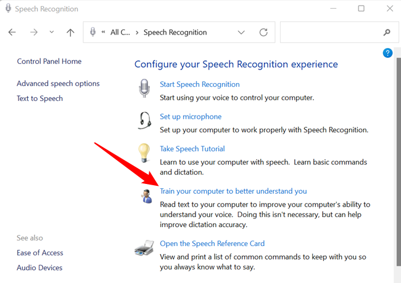401x283 pixels.
Task: Click the light bulb Speech Tutorial icon
Action: click(x=145, y=153)
